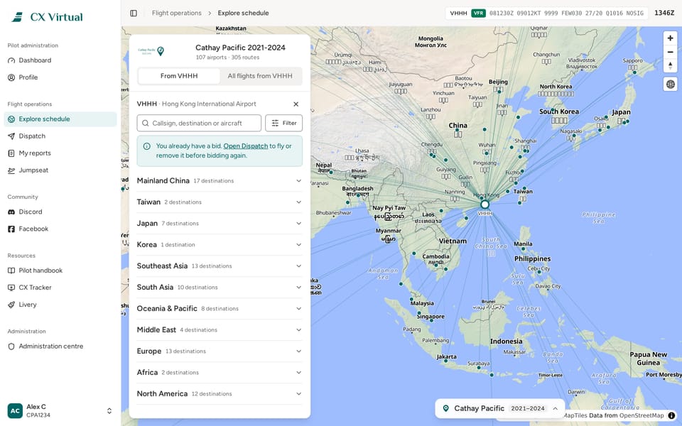This screenshot has height=426, width=682.
Task: Click the CX Tracker monitor icon
Action: tap(11, 288)
